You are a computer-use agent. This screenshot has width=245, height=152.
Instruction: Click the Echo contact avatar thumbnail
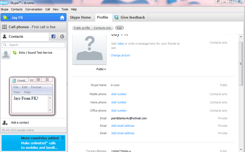click(6, 54)
